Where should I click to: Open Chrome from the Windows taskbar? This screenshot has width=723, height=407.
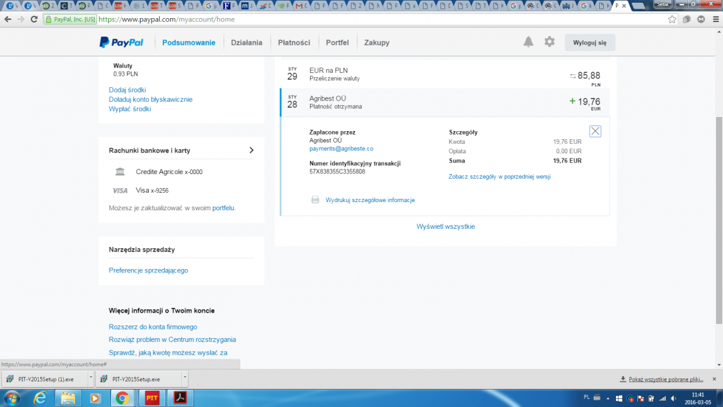pyautogui.click(x=123, y=398)
